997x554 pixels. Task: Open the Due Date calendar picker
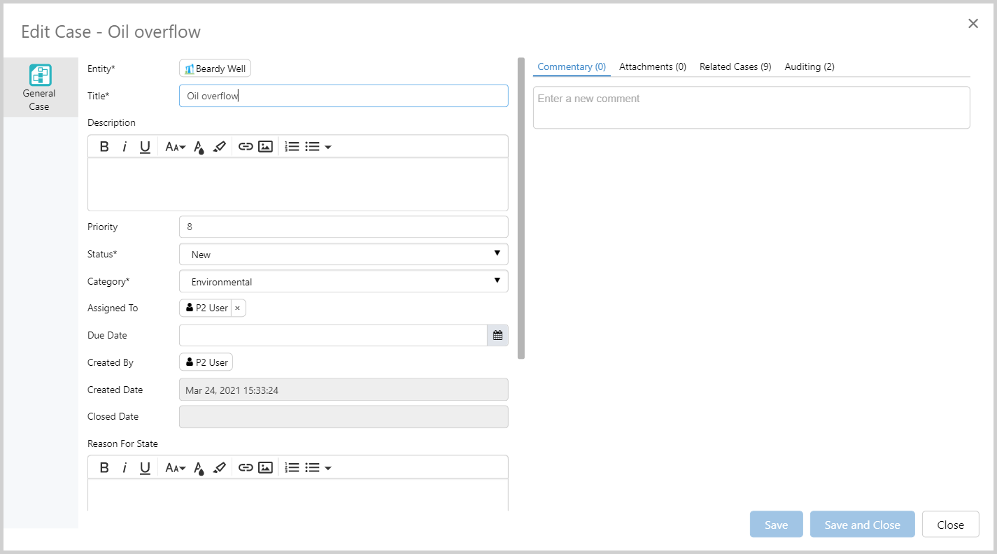pyautogui.click(x=497, y=335)
